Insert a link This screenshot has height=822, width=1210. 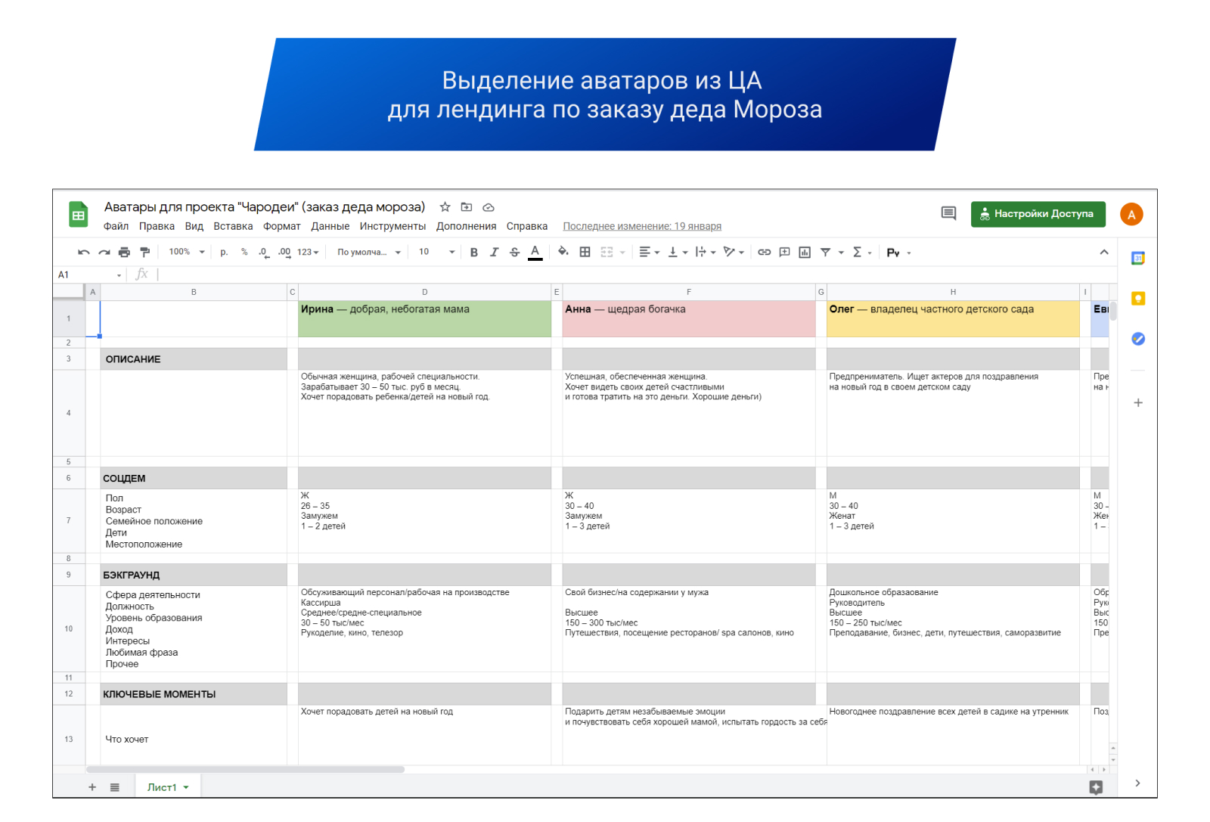[x=765, y=253]
